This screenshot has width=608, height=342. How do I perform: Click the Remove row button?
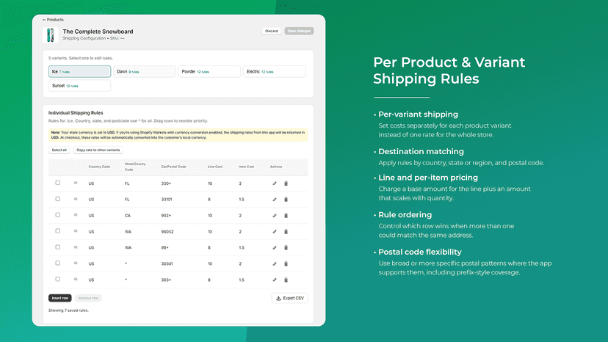click(x=88, y=298)
